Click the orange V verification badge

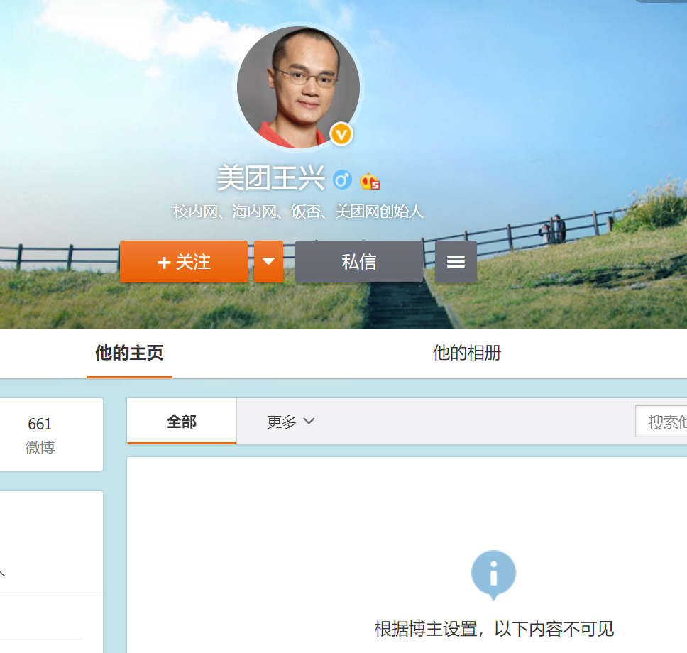point(341,134)
